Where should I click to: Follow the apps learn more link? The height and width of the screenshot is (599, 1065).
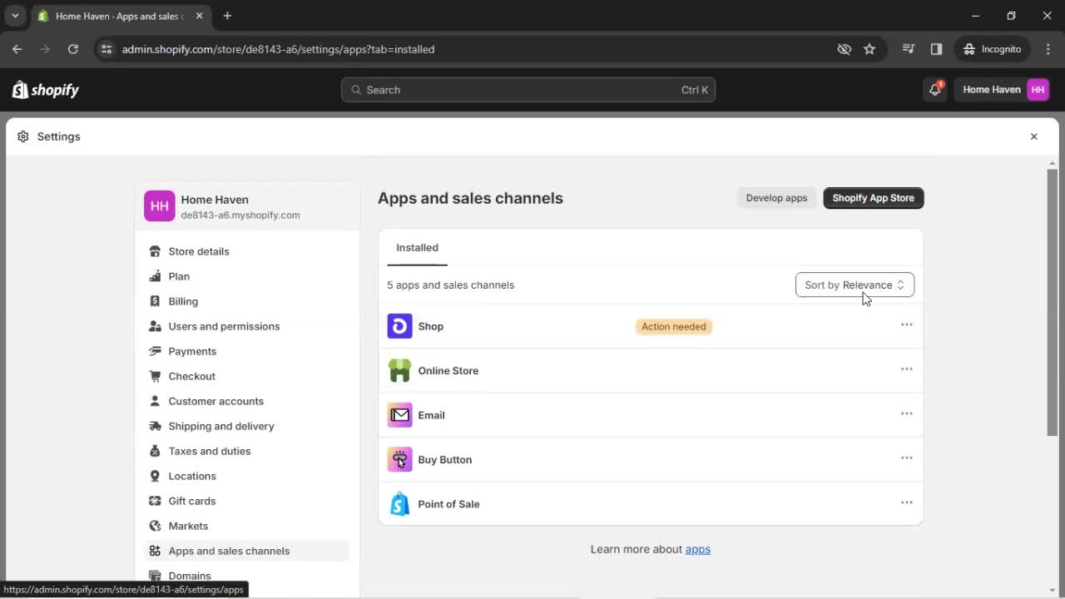pyautogui.click(x=697, y=549)
